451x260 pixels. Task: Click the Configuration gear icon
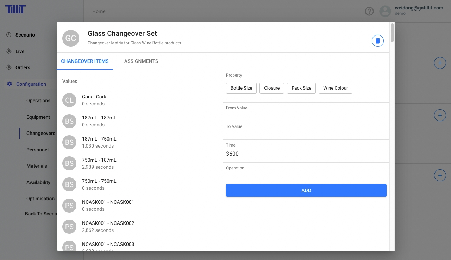pos(9,84)
